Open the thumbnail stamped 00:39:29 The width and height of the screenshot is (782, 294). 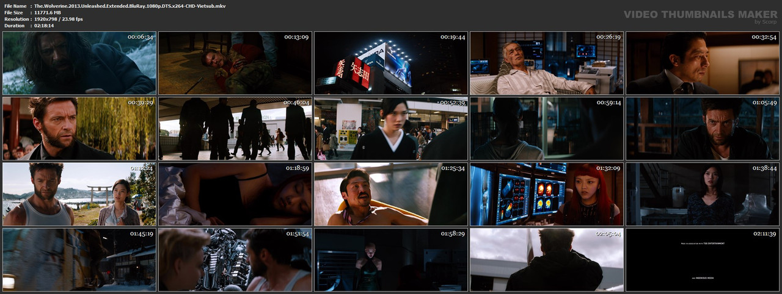79,129
